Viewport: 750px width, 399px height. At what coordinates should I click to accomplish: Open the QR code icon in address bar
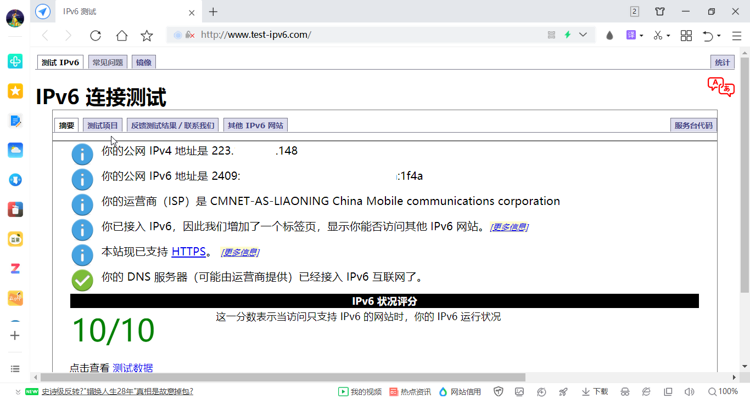tap(552, 35)
